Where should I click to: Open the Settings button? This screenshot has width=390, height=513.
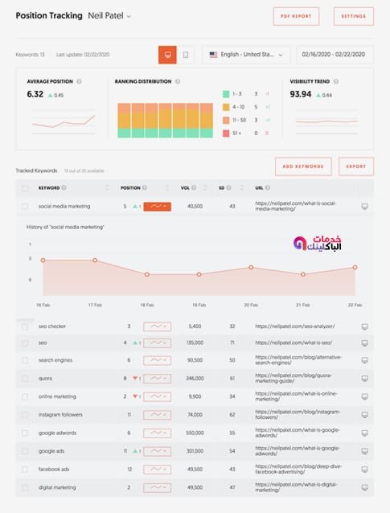[x=353, y=16]
